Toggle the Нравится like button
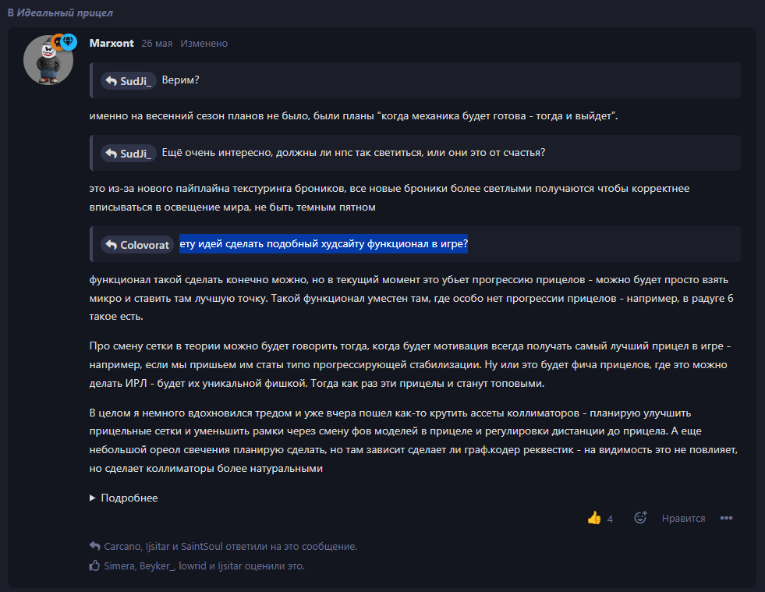The height and width of the screenshot is (592, 765). [683, 518]
